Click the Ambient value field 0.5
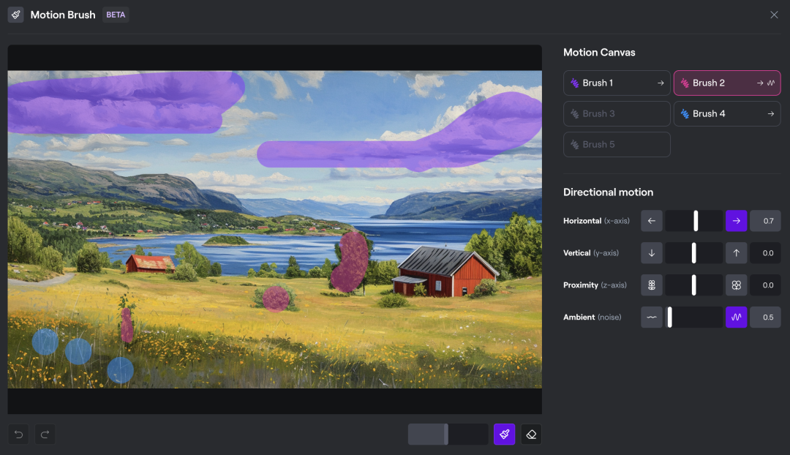 (765, 317)
